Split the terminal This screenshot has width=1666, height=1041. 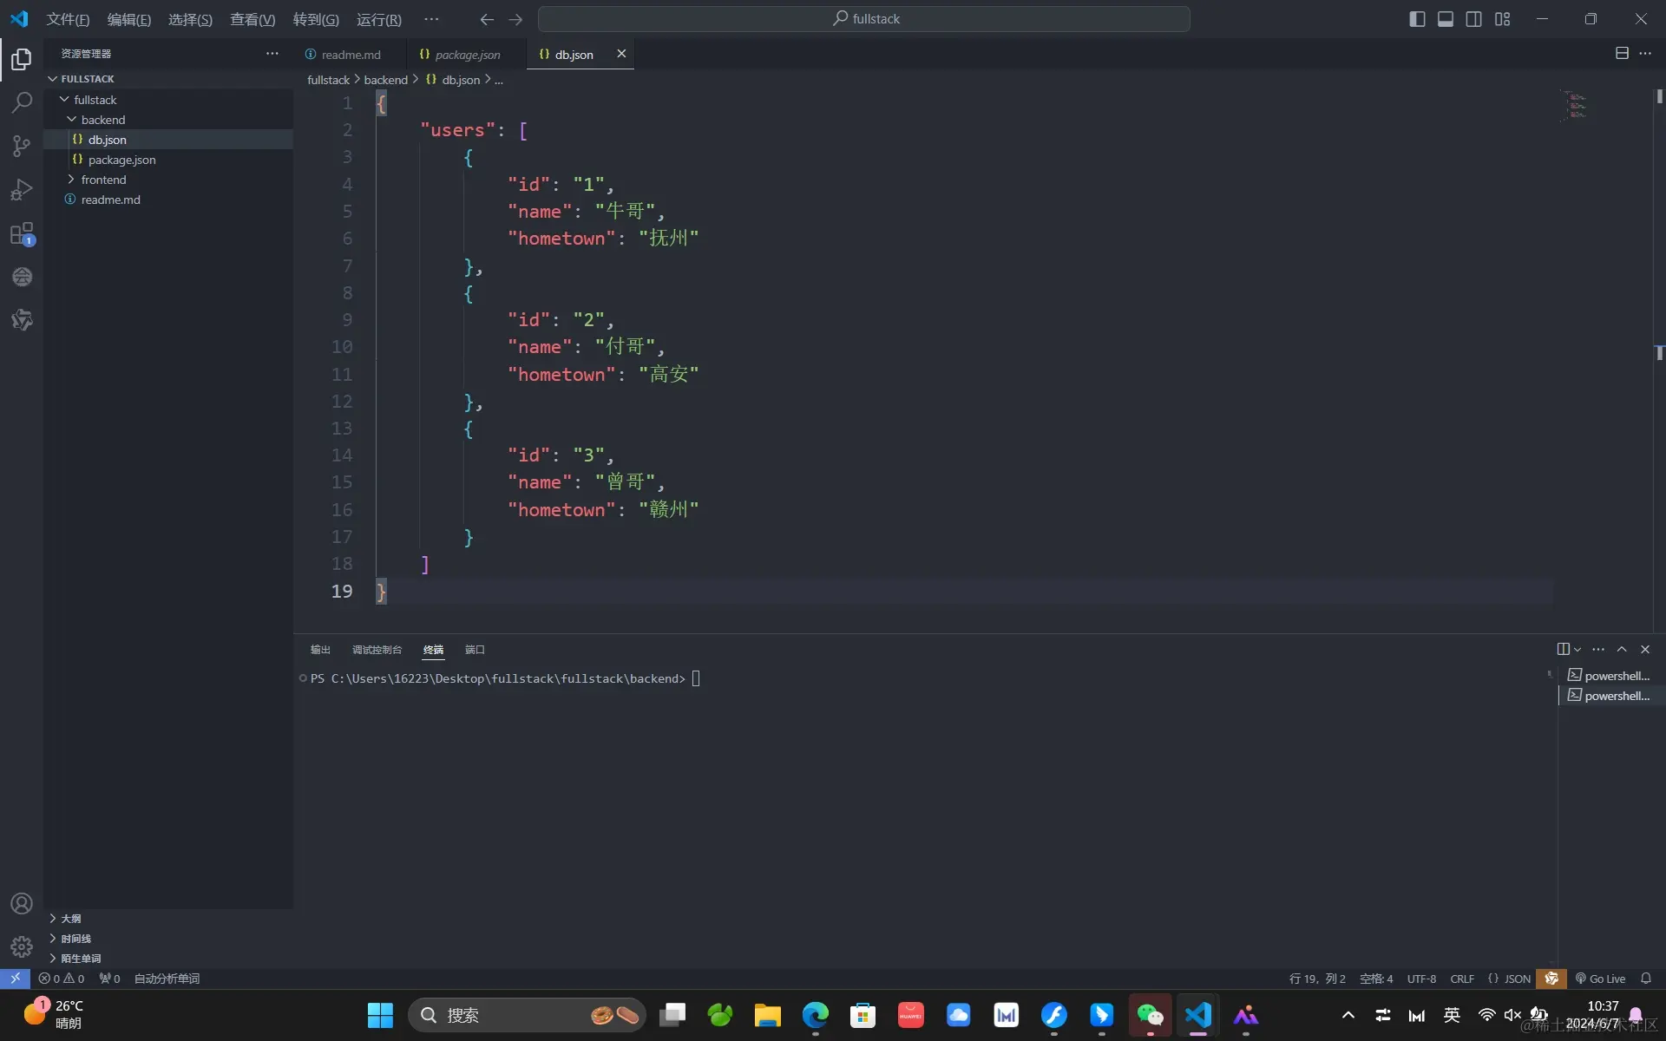click(1563, 649)
